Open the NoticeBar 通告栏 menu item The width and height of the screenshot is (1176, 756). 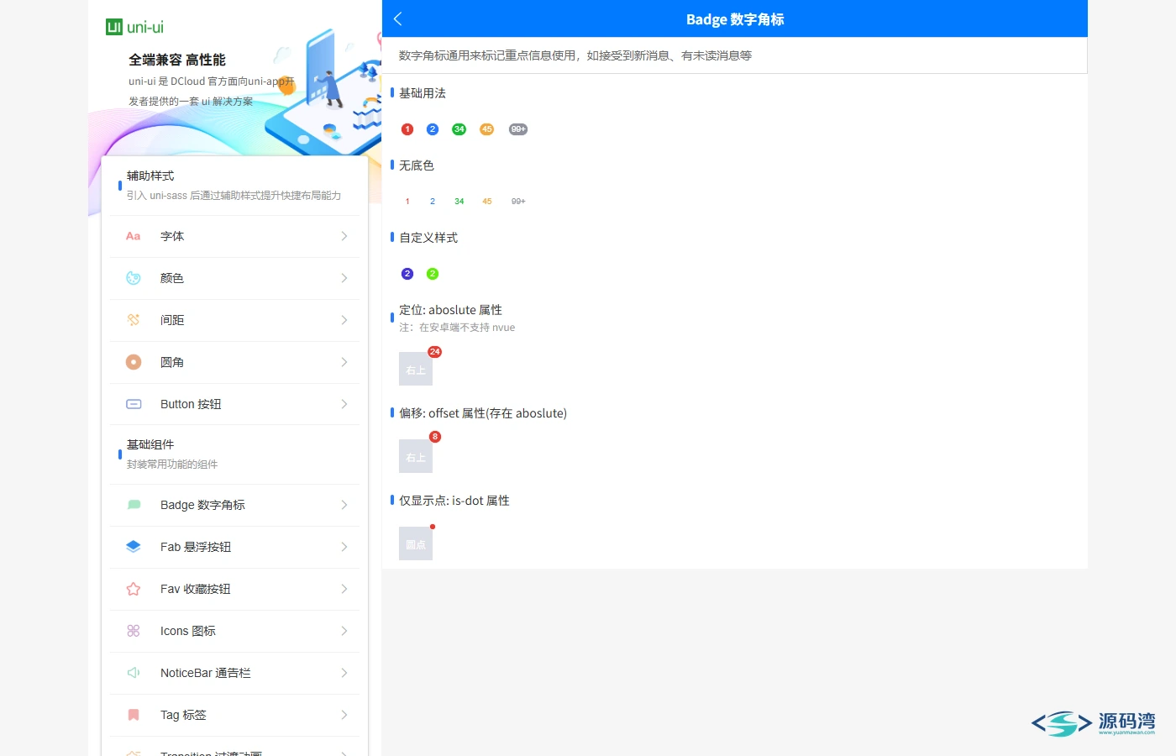click(x=234, y=673)
